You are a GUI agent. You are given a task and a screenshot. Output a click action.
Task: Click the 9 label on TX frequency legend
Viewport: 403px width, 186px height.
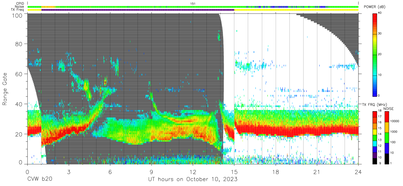pyautogui.click(x=379, y=163)
